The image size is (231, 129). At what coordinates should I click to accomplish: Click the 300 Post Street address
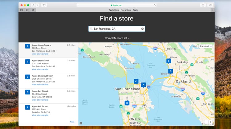pyautogui.click(x=39, y=48)
